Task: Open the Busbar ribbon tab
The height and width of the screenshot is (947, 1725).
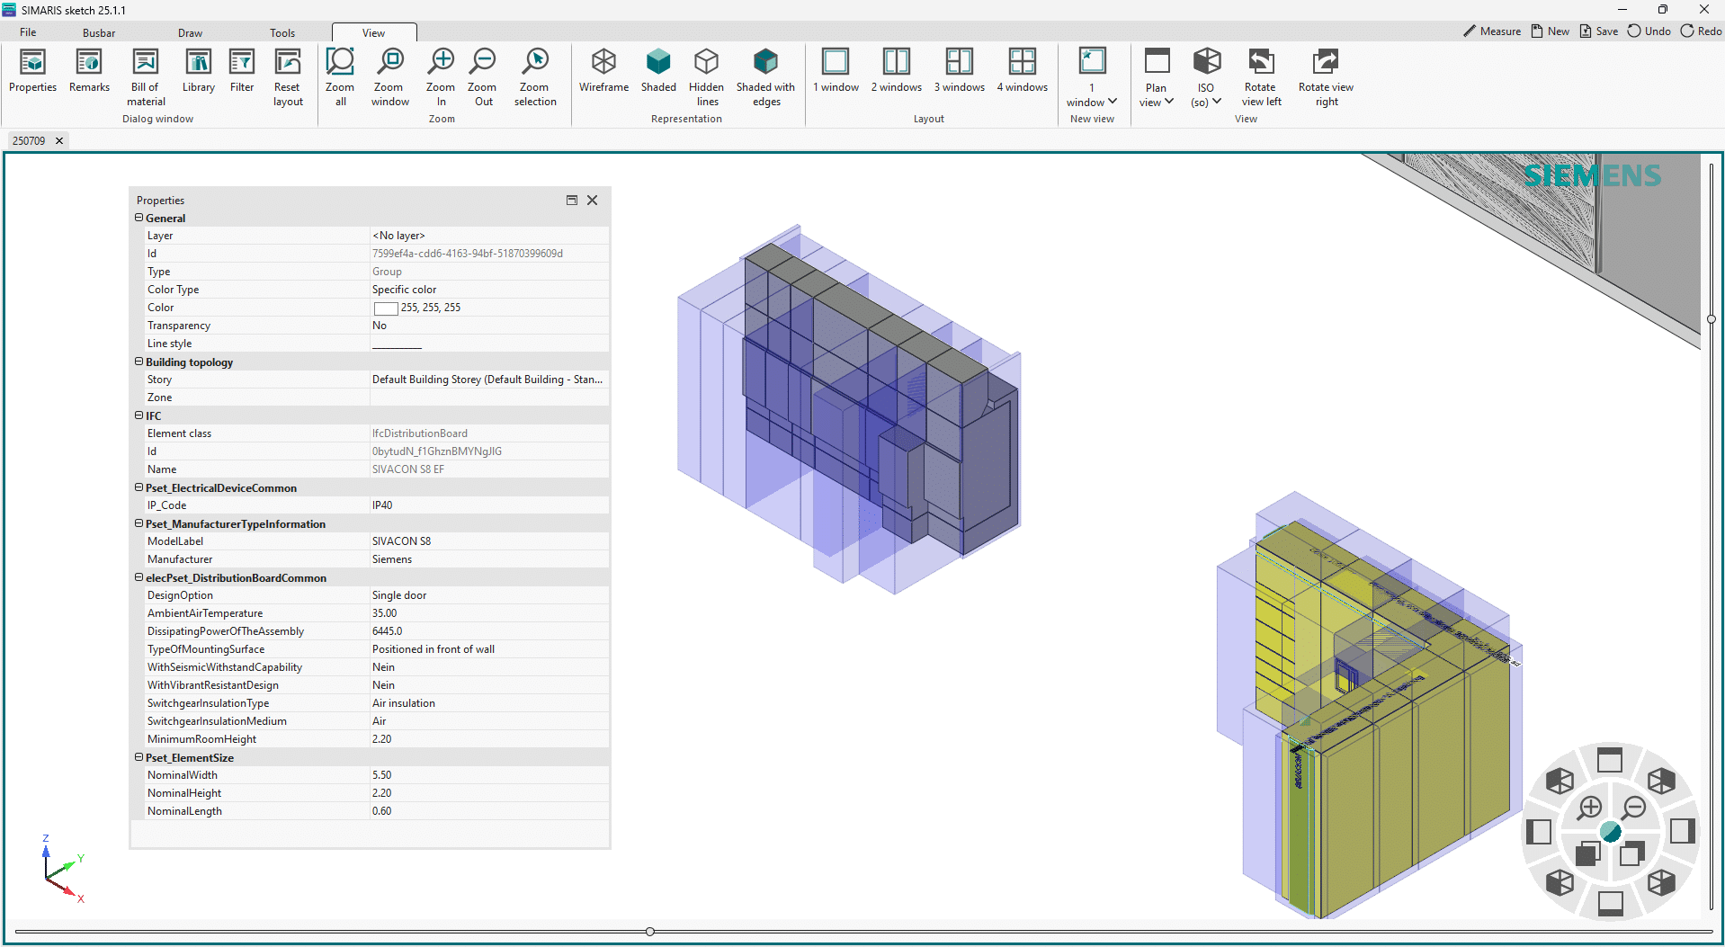Action: pos(99,33)
